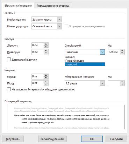Expand the Рівень структури dropdown
The width and height of the screenshot is (129, 144).
[59, 26]
